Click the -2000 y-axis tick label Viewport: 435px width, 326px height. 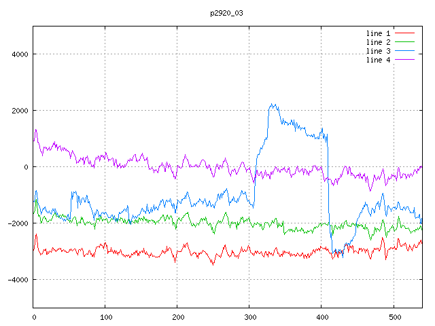tap(17, 223)
